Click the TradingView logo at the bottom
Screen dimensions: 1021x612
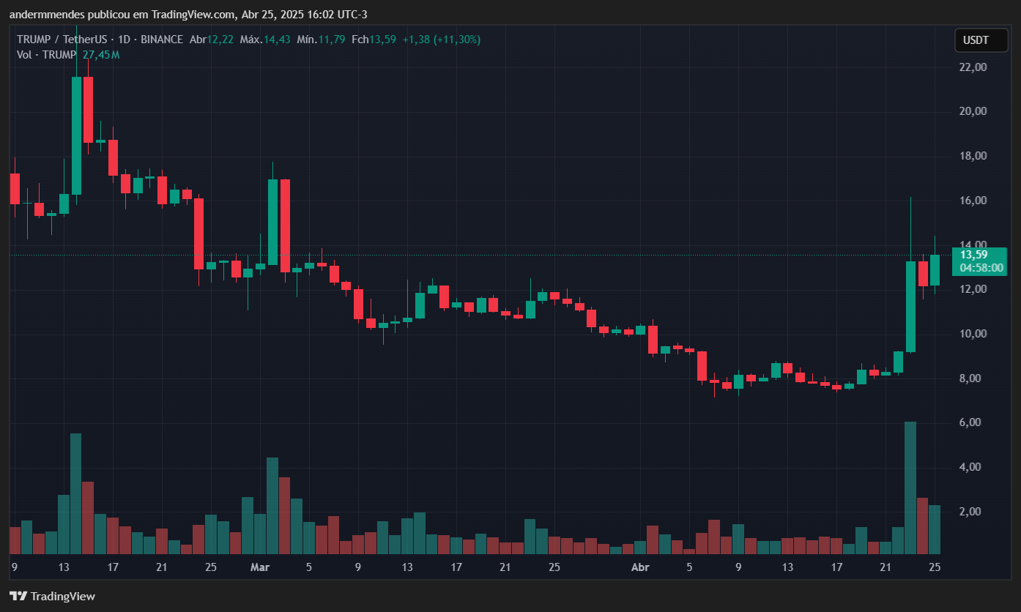click(x=52, y=597)
